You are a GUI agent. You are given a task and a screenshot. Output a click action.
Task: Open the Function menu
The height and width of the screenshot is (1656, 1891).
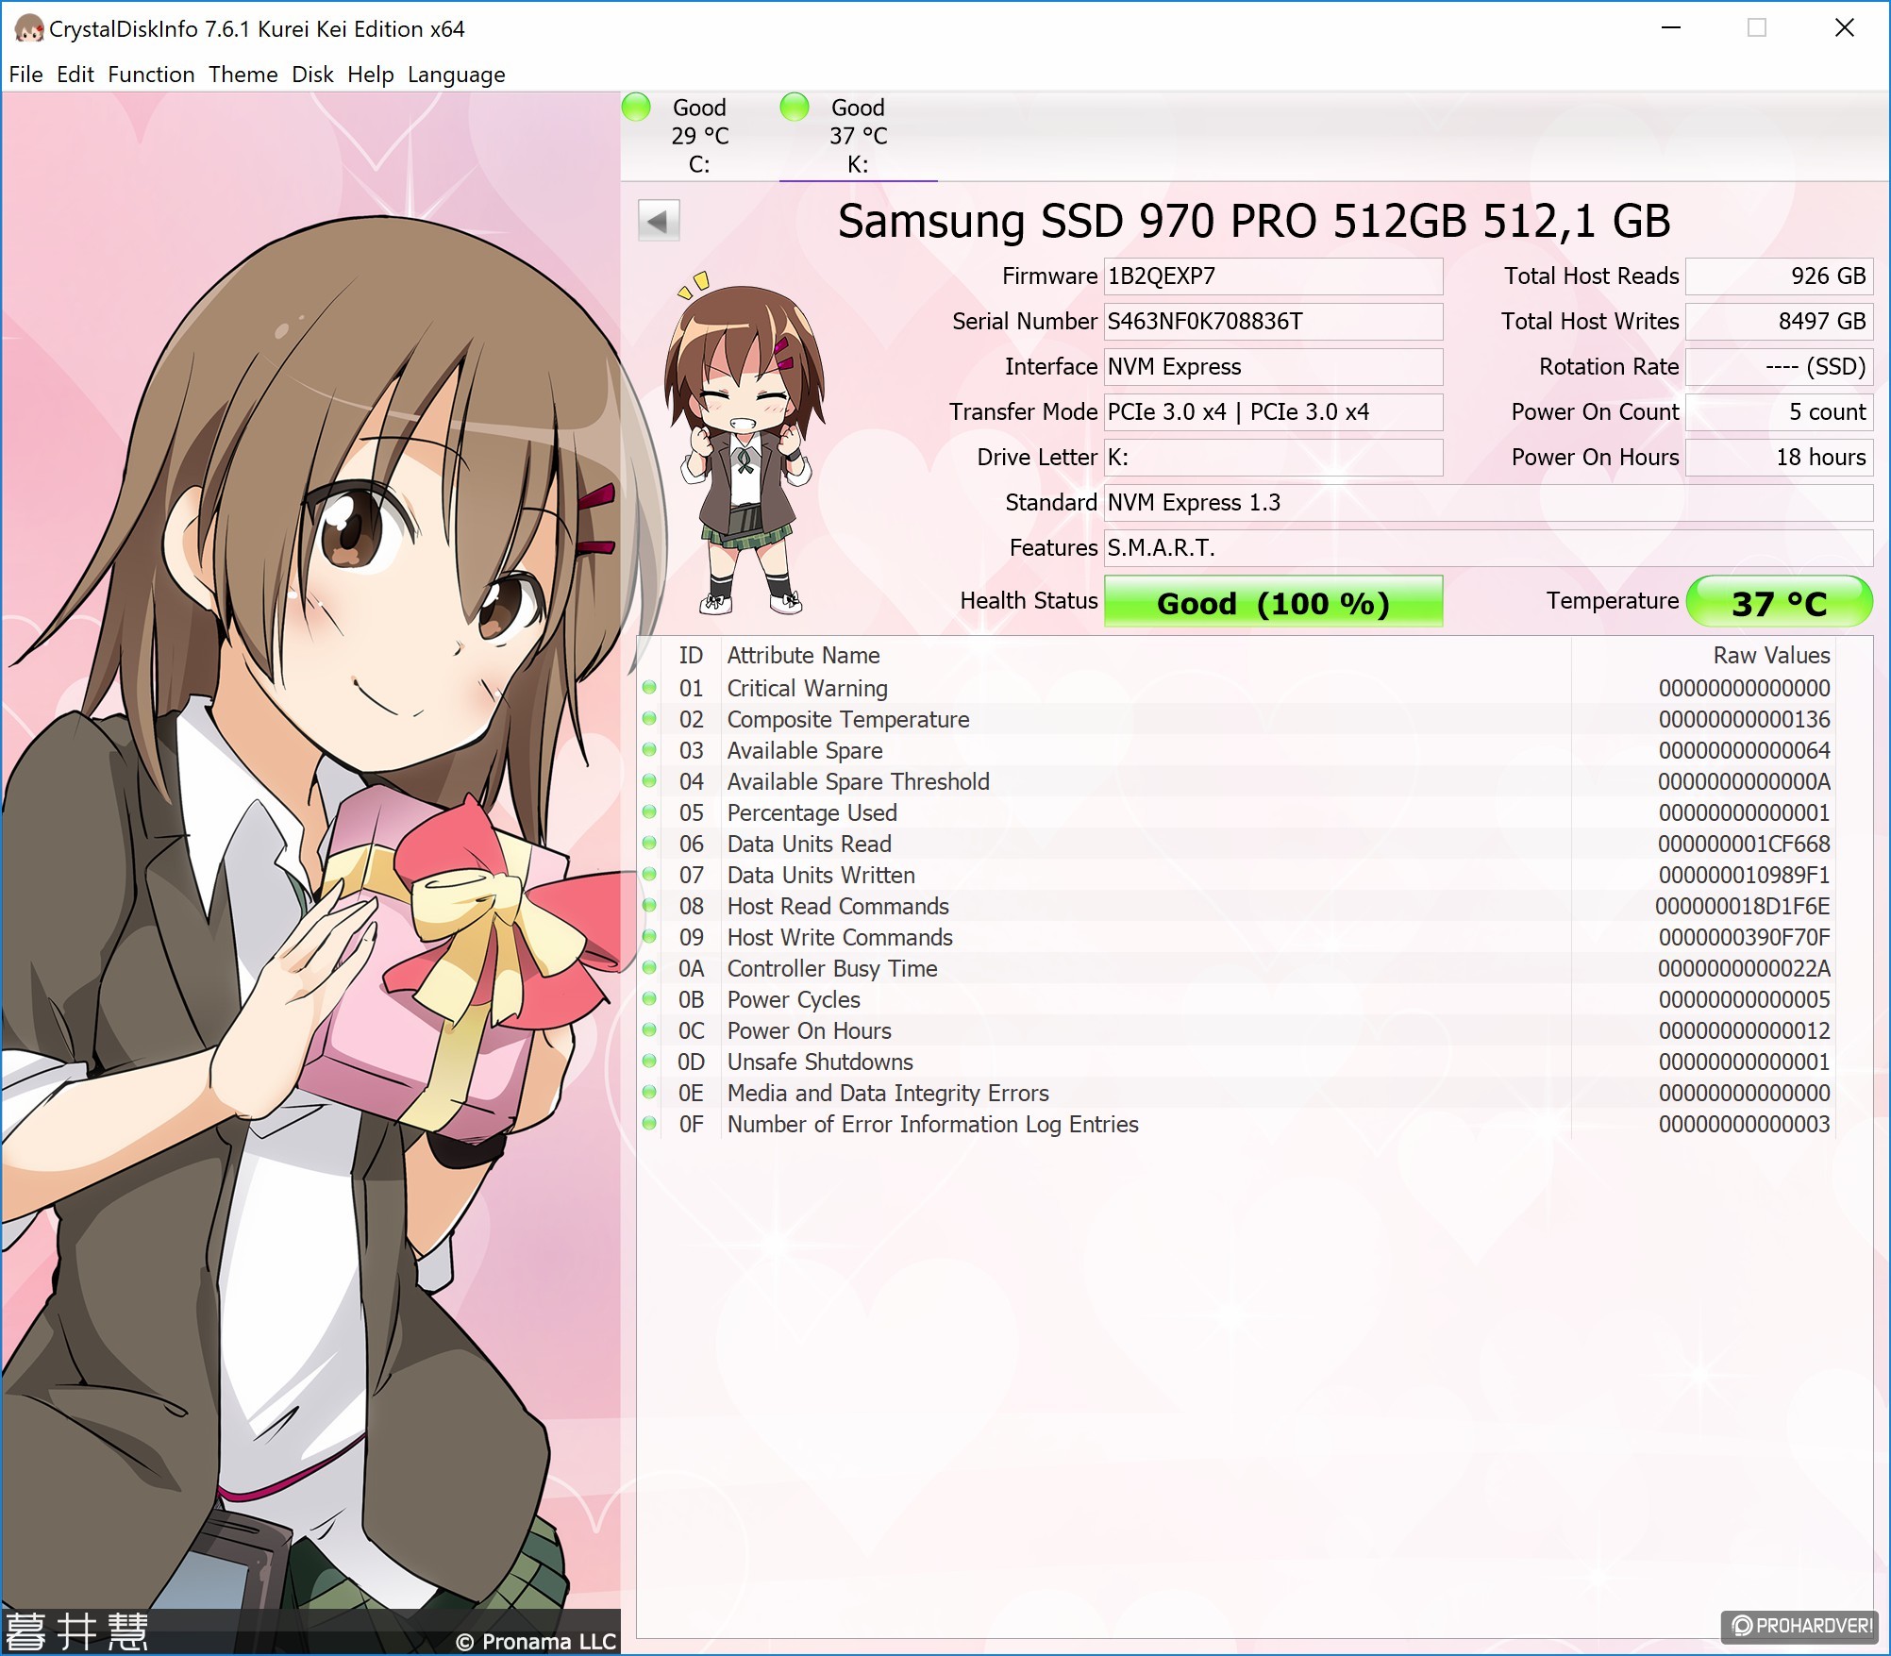tap(151, 75)
